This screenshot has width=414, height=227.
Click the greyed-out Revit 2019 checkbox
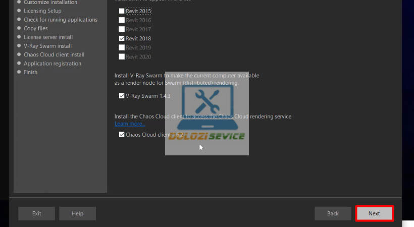pos(122,47)
